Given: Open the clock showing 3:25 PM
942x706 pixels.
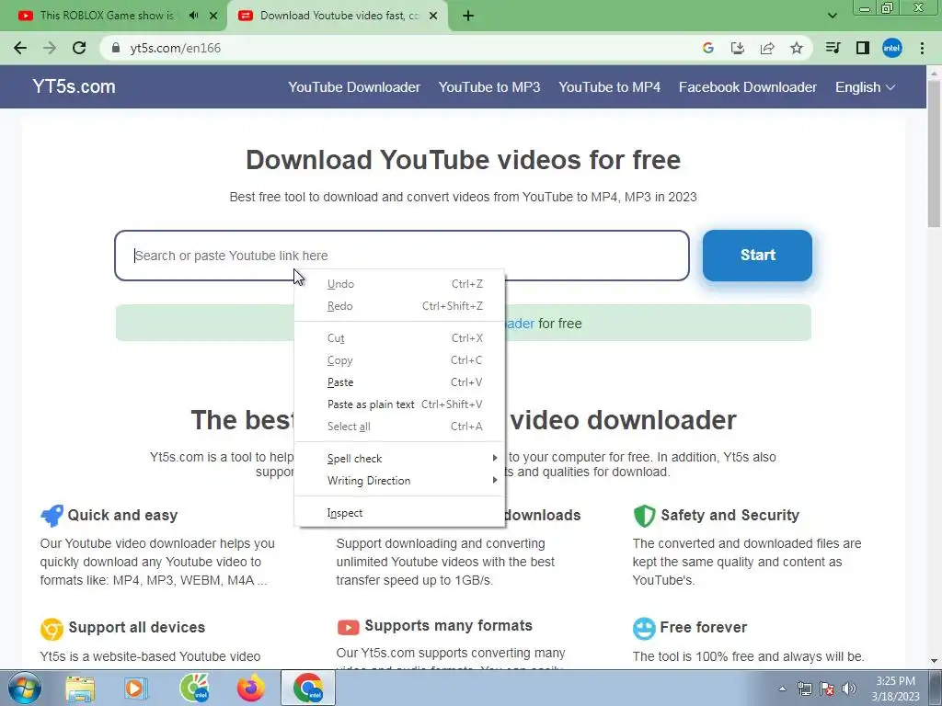Looking at the screenshot, I should click(895, 689).
